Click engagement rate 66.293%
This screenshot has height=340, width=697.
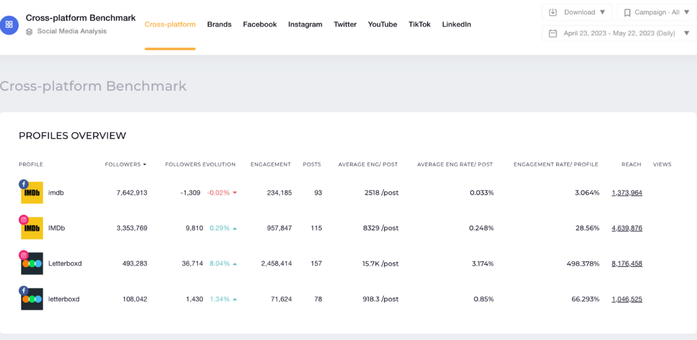586,300
